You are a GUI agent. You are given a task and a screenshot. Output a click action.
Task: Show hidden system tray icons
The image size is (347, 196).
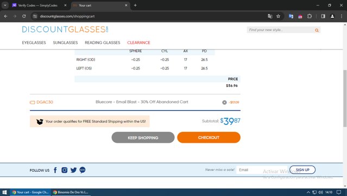[308, 192]
